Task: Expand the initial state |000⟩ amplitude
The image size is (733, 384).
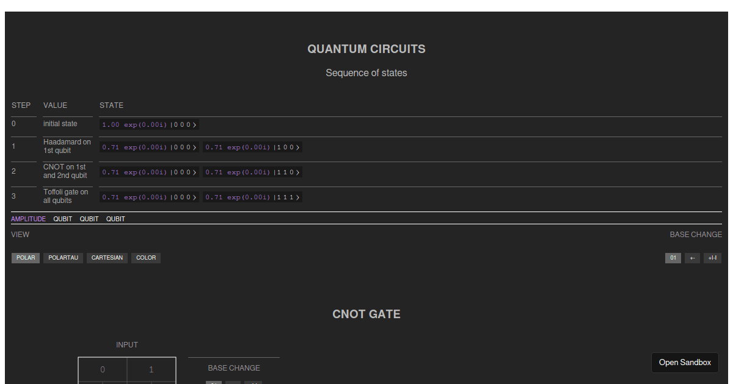Action: pyautogui.click(x=149, y=124)
